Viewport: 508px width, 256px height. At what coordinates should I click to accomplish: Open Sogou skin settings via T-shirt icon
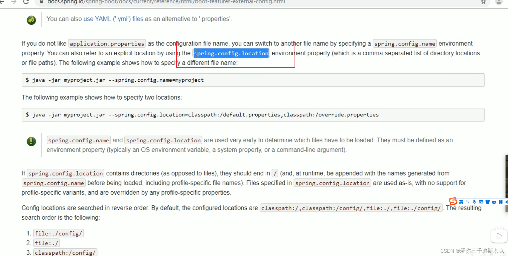coord(488,202)
